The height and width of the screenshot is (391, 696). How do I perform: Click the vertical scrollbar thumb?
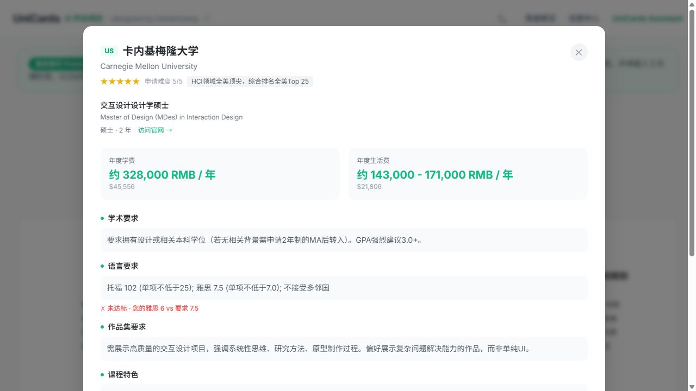click(692, 133)
